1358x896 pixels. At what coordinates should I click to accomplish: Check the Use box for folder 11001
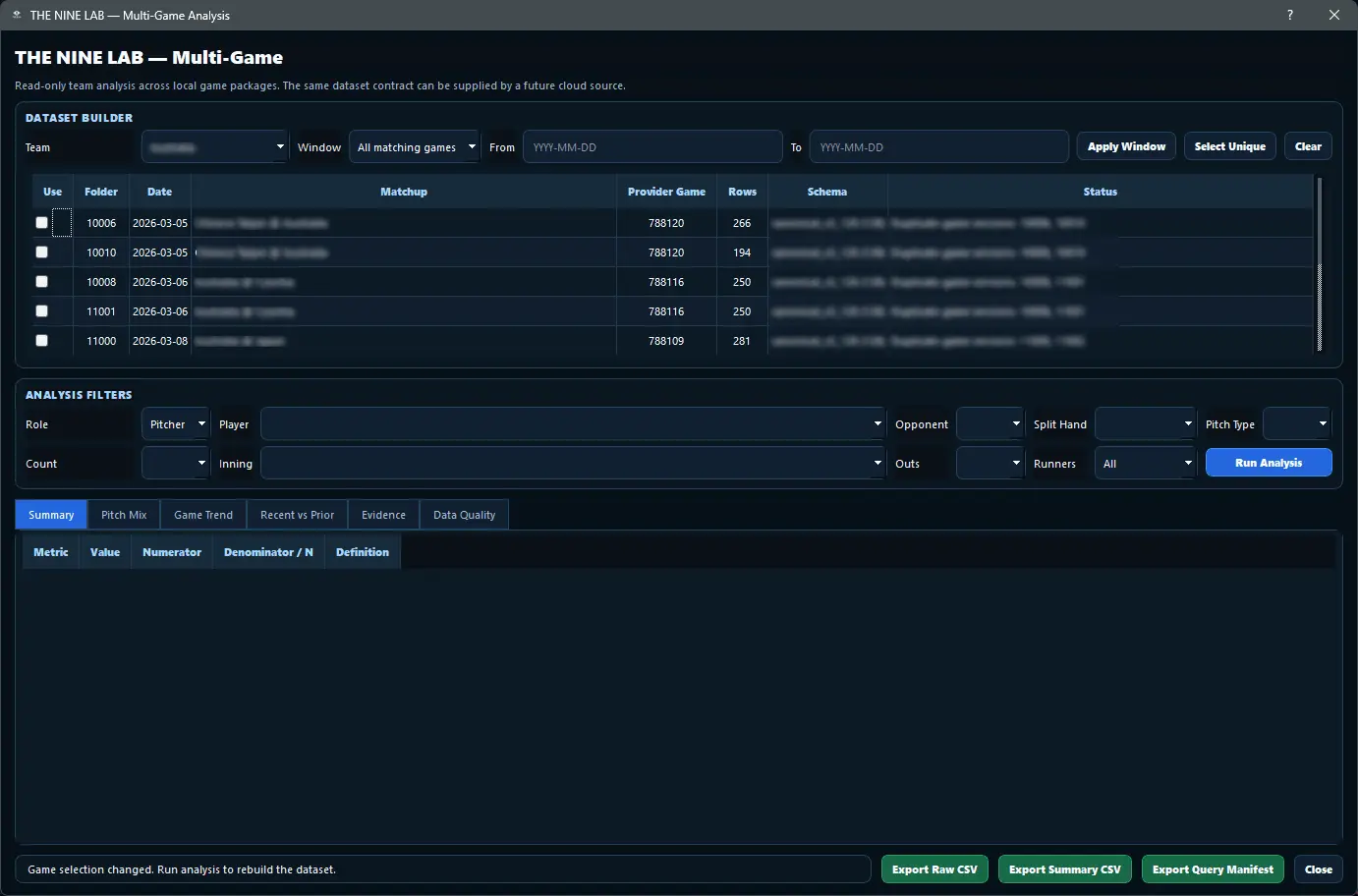pyautogui.click(x=41, y=311)
